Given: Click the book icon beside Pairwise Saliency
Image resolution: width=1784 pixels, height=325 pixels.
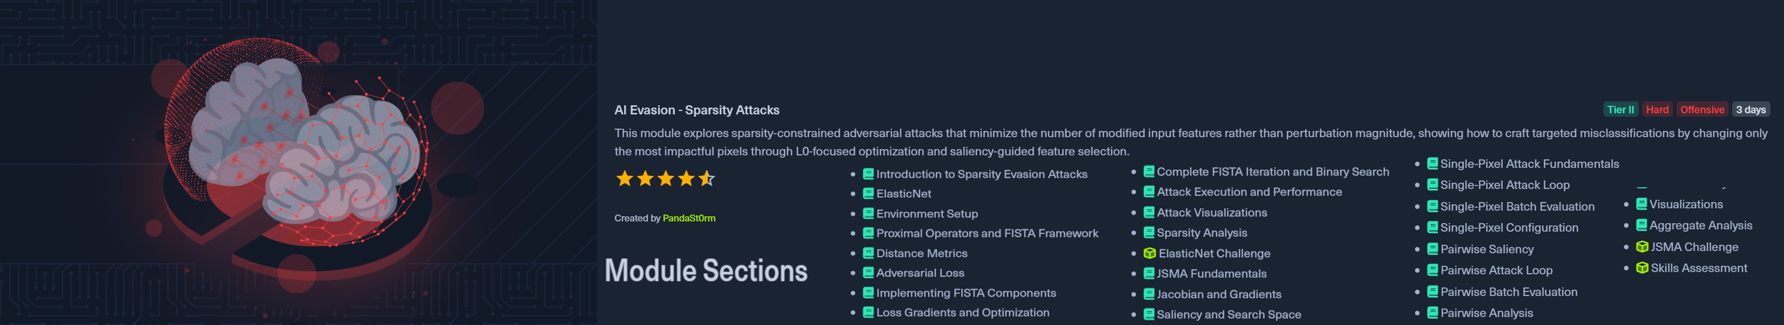Looking at the screenshot, I should coord(1432,249).
